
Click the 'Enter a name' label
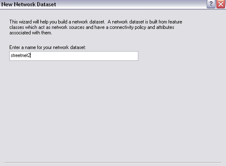coord(47,47)
